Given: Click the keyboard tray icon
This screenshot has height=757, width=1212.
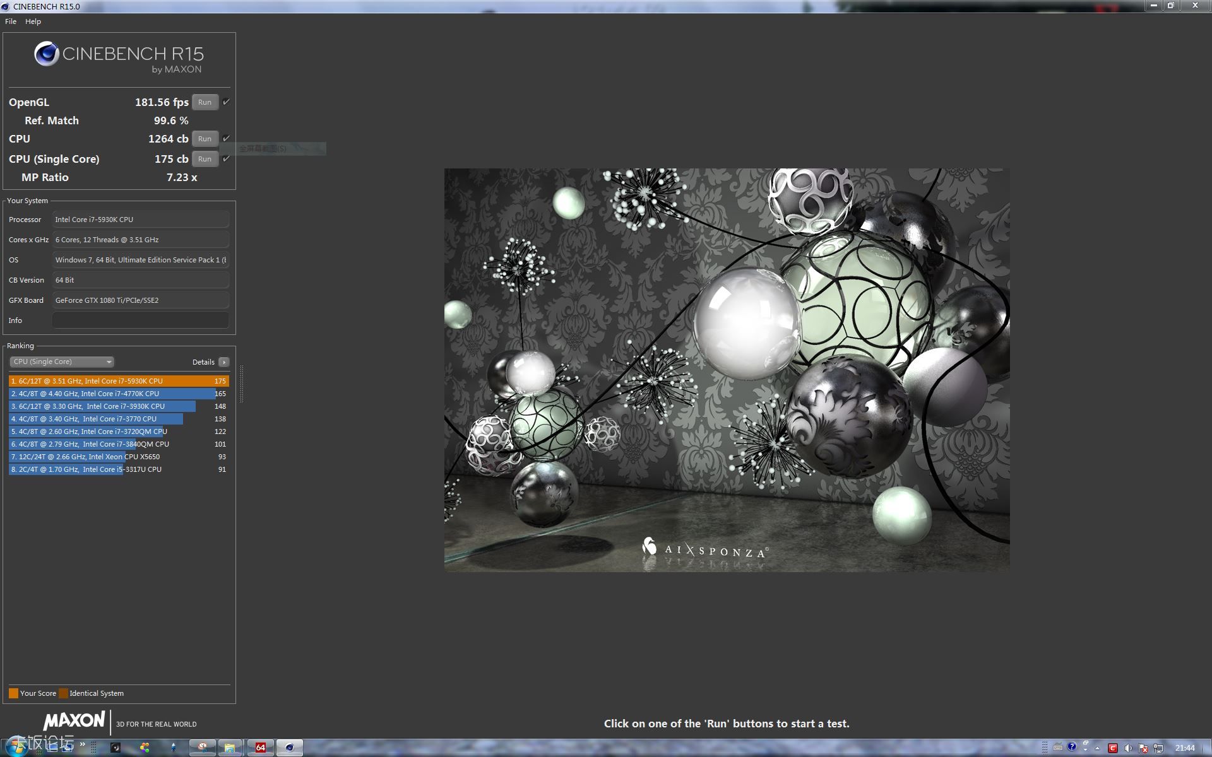Looking at the screenshot, I should [1058, 748].
